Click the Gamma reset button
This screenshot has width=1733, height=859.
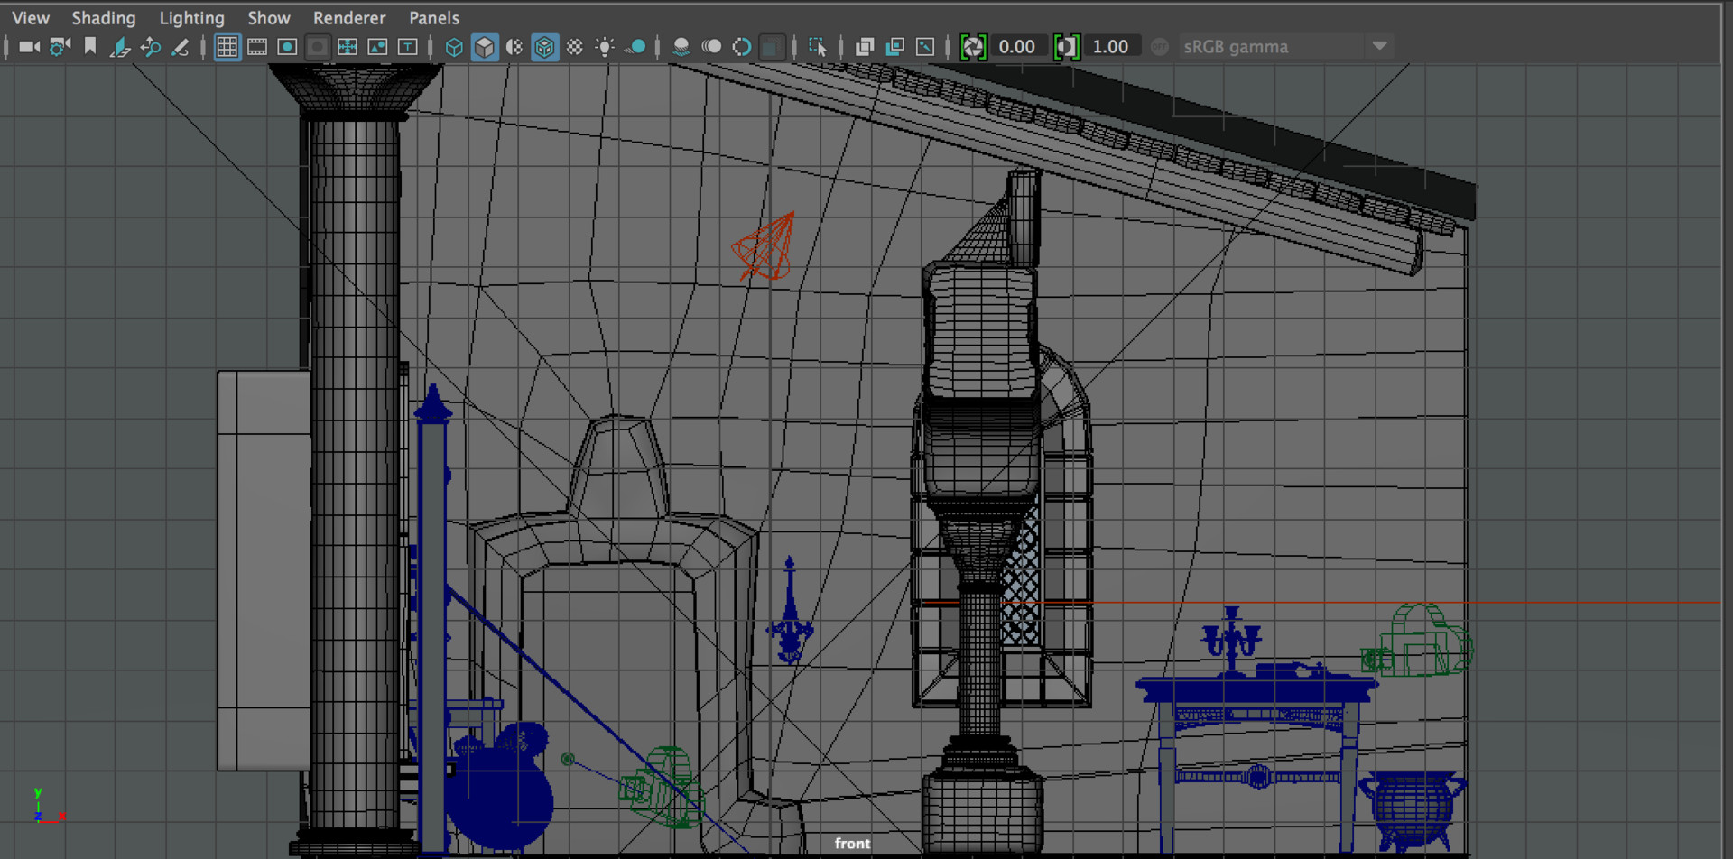(1066, 47)
